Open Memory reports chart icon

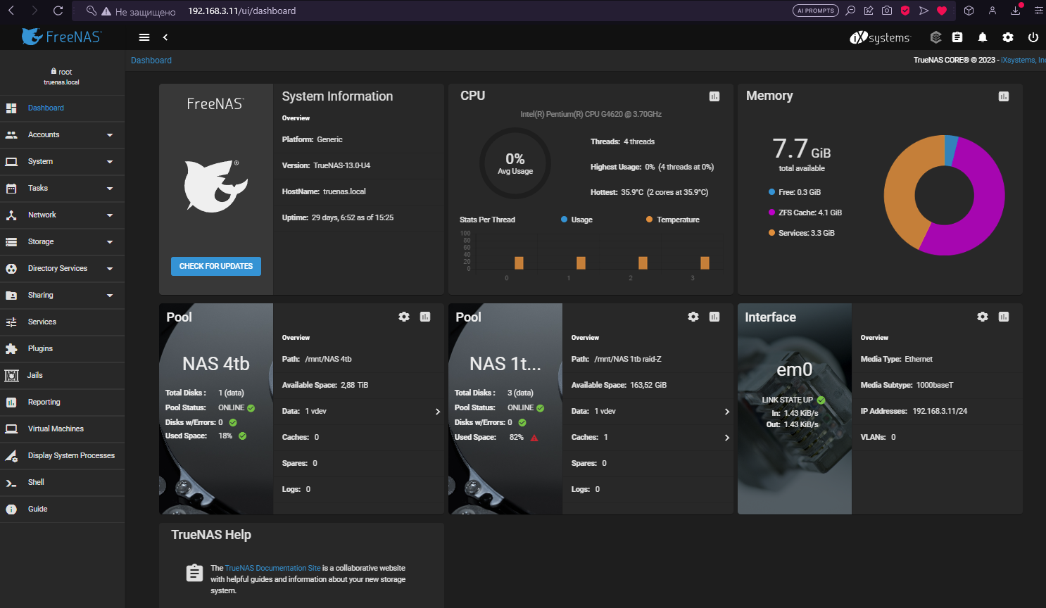[x=1004, y=96]
